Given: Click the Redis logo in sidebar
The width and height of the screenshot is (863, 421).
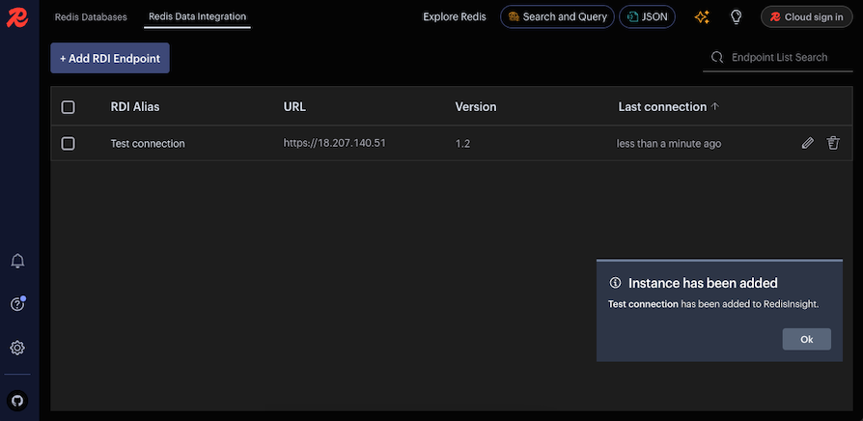Looking at the screenshot, I should 17,18.
